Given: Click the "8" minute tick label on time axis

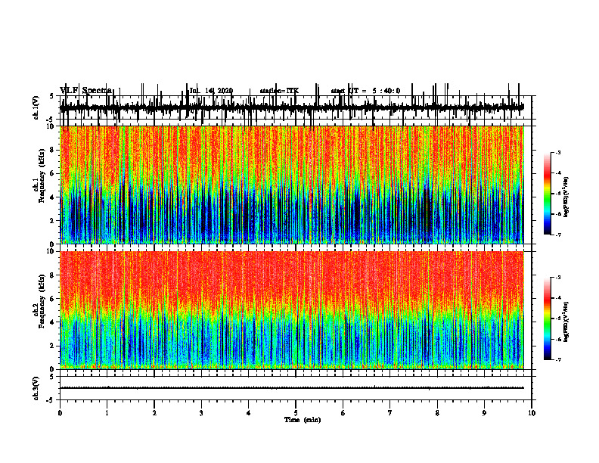Looking at the screenshot, I should pos(437,413).
